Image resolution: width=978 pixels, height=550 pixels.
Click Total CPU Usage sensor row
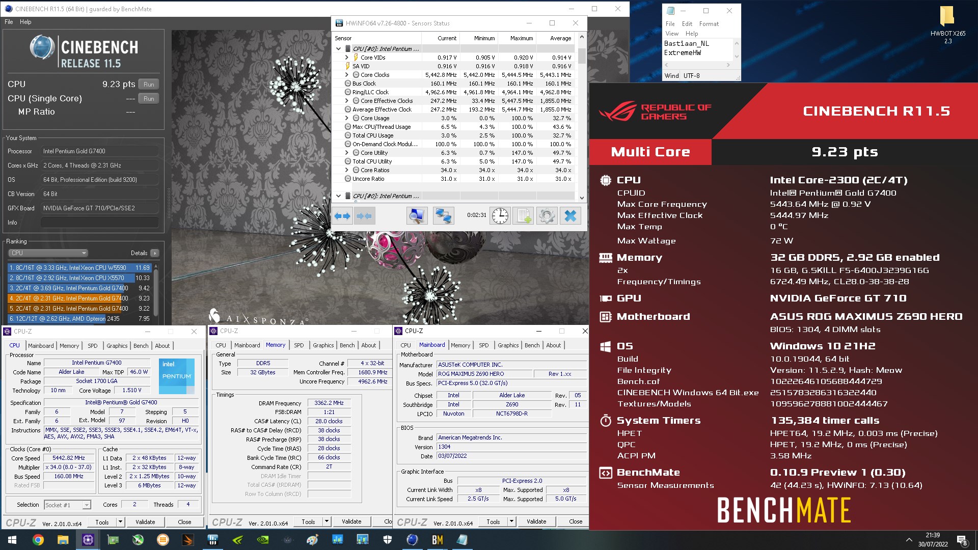pyautogui.click(x=454, y=135)
